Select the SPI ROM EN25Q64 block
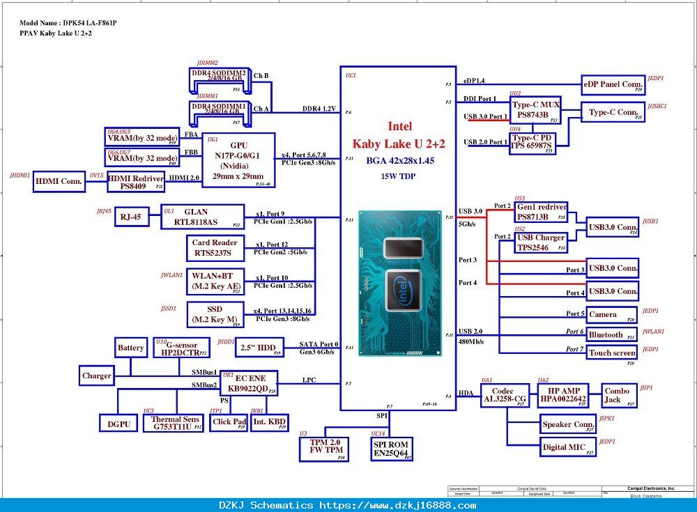Image resolution: width=697 pixels, height=512 pixels. pyautogui.click(x=392, y=449)
